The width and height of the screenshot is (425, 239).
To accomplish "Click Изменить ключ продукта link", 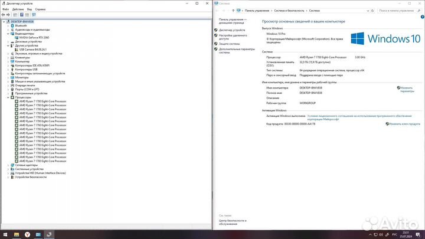I will pos(404,124).
